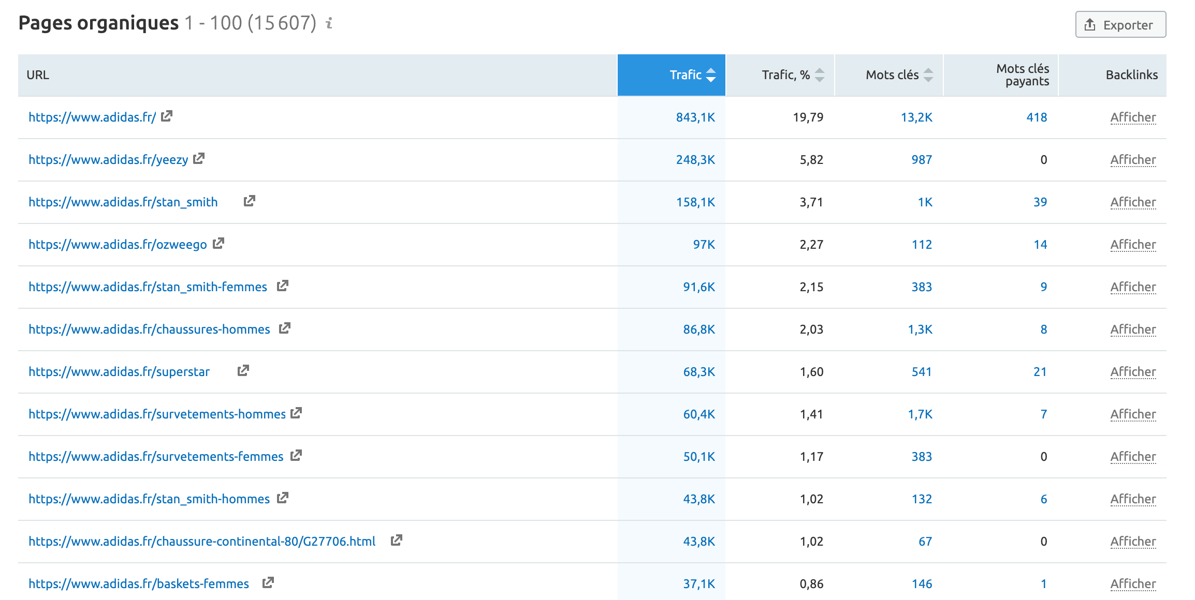The image size is (1195, 600).
Task: Open https://www.adidas.fr/ URL link
Action: [92, 117]
